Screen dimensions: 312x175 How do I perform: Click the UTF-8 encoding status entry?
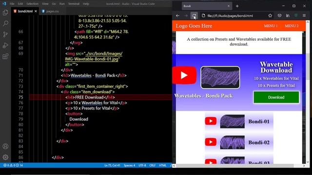pos(142,165)
